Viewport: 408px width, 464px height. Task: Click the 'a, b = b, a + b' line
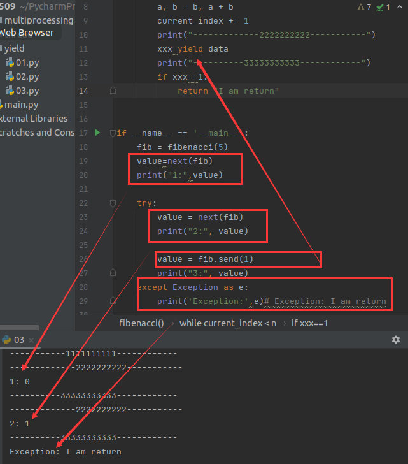pyautogui.click(x=195, y=7)
